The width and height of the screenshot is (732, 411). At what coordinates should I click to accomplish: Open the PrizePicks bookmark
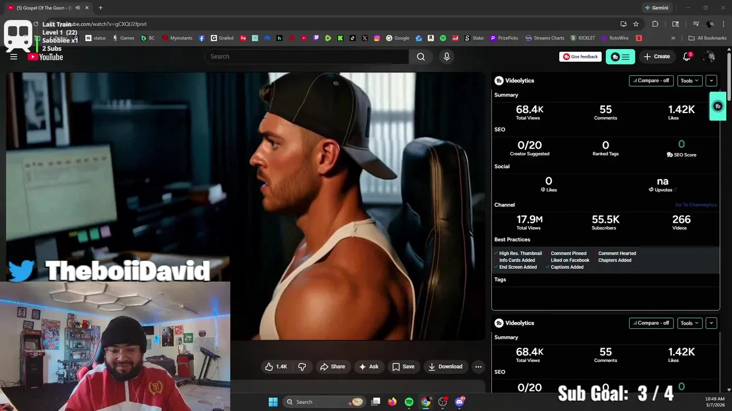(x=504, y=38)
